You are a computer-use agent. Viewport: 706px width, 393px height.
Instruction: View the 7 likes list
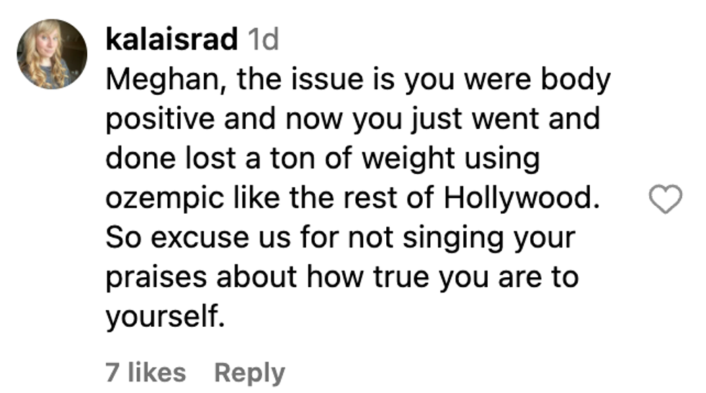point(146,372)
